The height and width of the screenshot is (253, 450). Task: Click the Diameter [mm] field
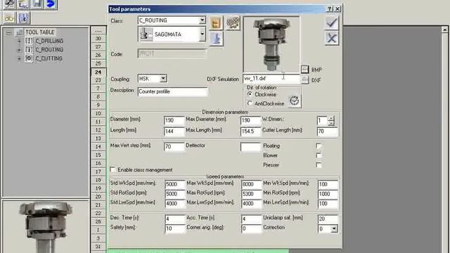point(174,120)
